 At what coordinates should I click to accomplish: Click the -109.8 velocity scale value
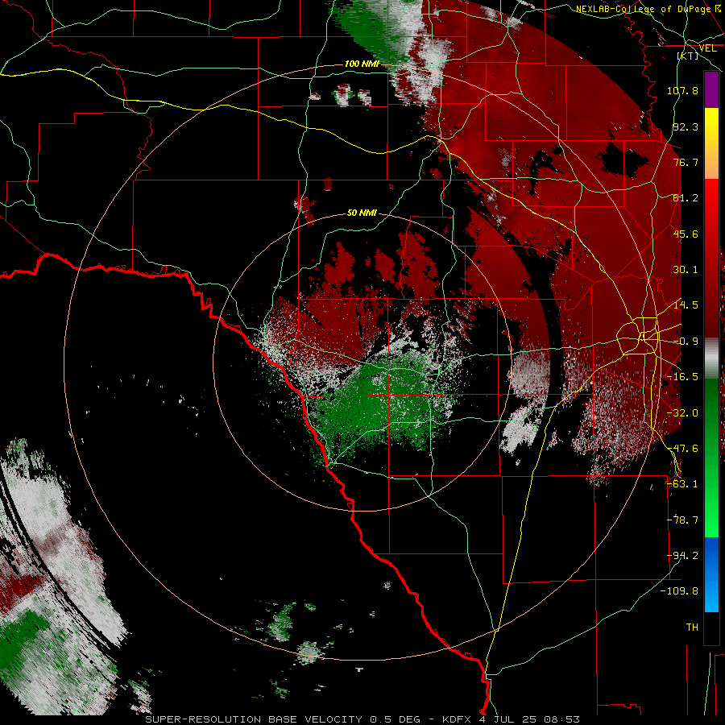pyautogui.click(x=680, y=591)
